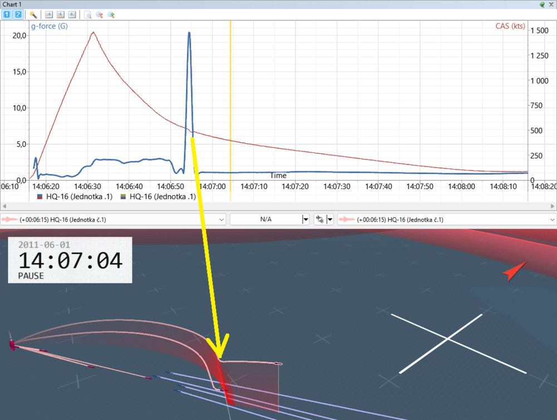Click the 2011-06-01 date text
The width and height of the screenshot is (557, 420).
(x=44, y=245)
